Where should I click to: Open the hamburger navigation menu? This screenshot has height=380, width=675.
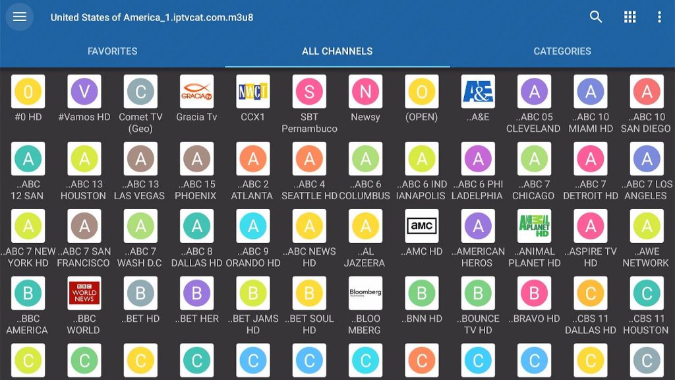click(x=19, y=16)
